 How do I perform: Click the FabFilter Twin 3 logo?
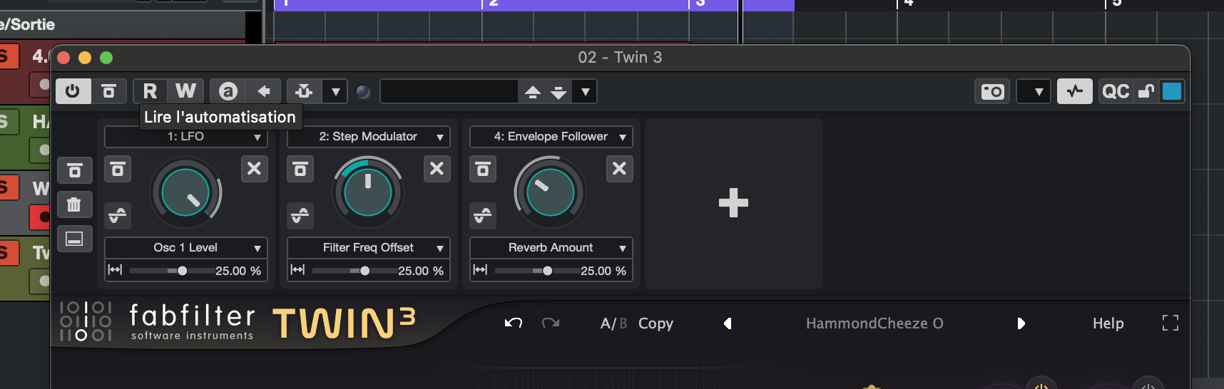pos(238,323)
